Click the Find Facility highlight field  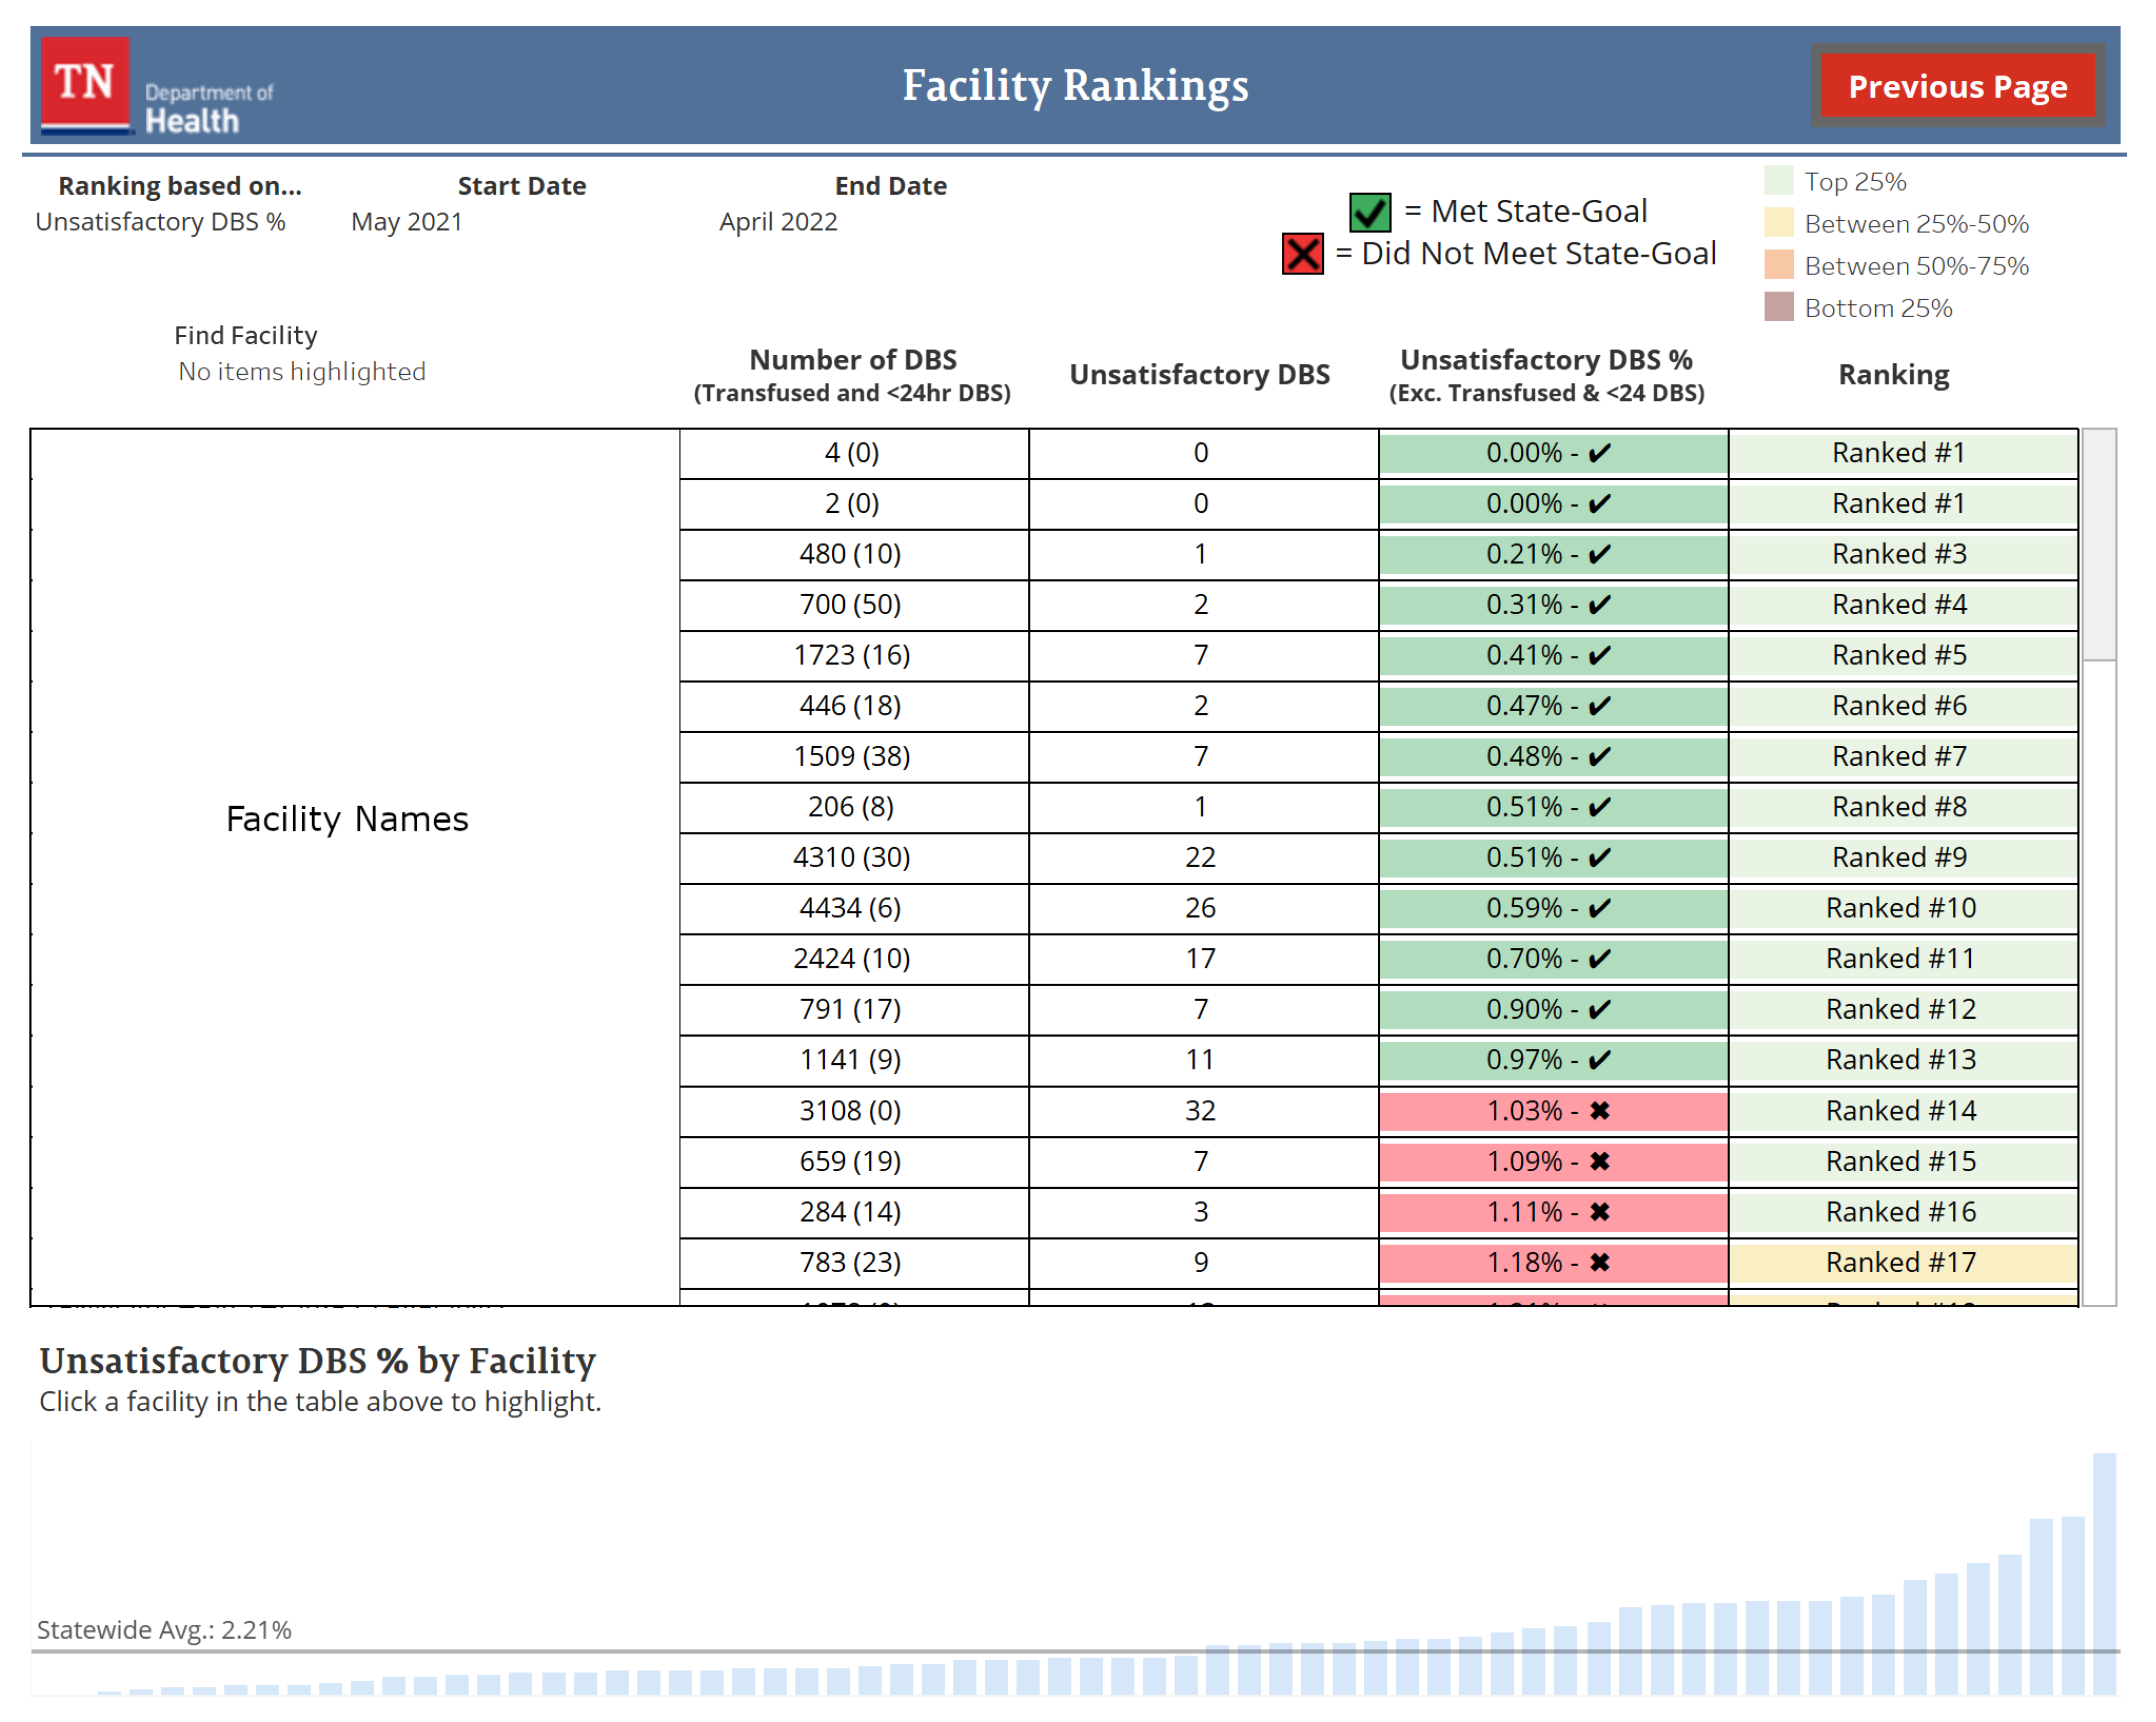click(301, 372)
